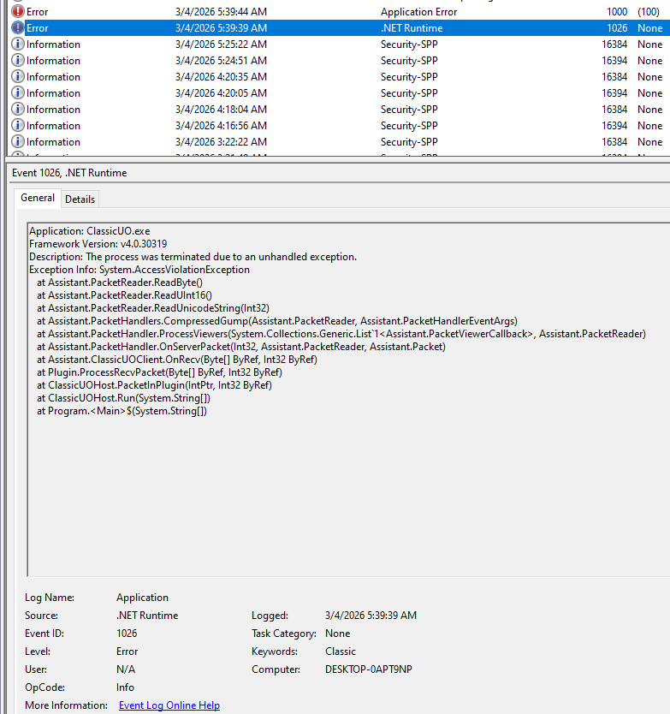Click 'Exception Info: System.AccessViolationException' line
670x714 pixels.
click(139, 270)
